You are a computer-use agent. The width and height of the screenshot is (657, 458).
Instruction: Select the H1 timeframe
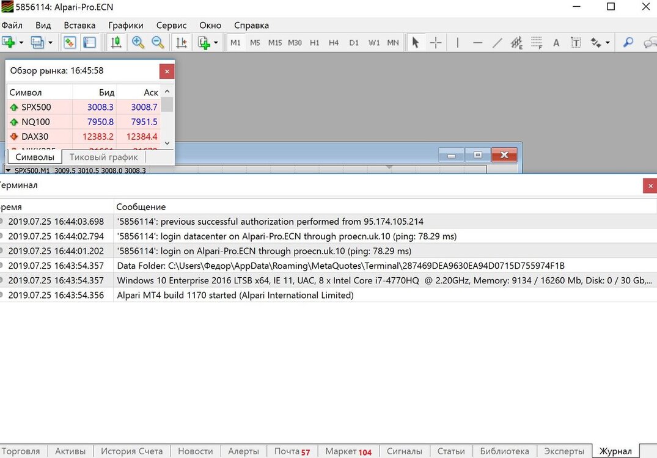coord(314,43)
